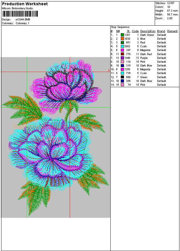Click the orange swatch beside stitch count 1030
This screenshot has height=251, width=180.
[122, 38]
